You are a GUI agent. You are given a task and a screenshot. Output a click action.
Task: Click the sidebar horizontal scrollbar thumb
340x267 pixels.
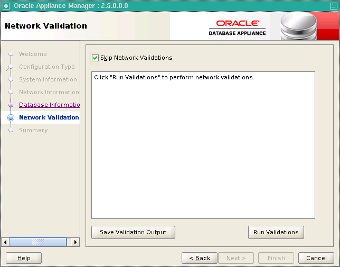coord(37,242)
